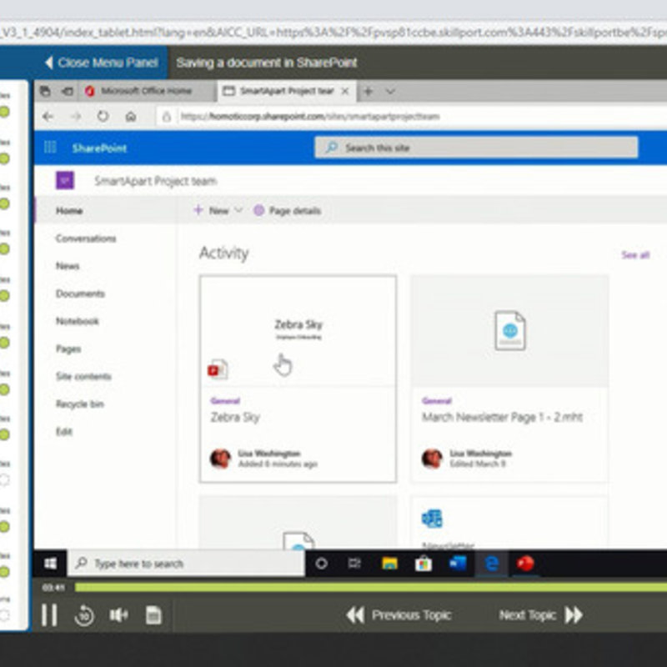
Task: Click the Search this site field
Action: point(475,148)
